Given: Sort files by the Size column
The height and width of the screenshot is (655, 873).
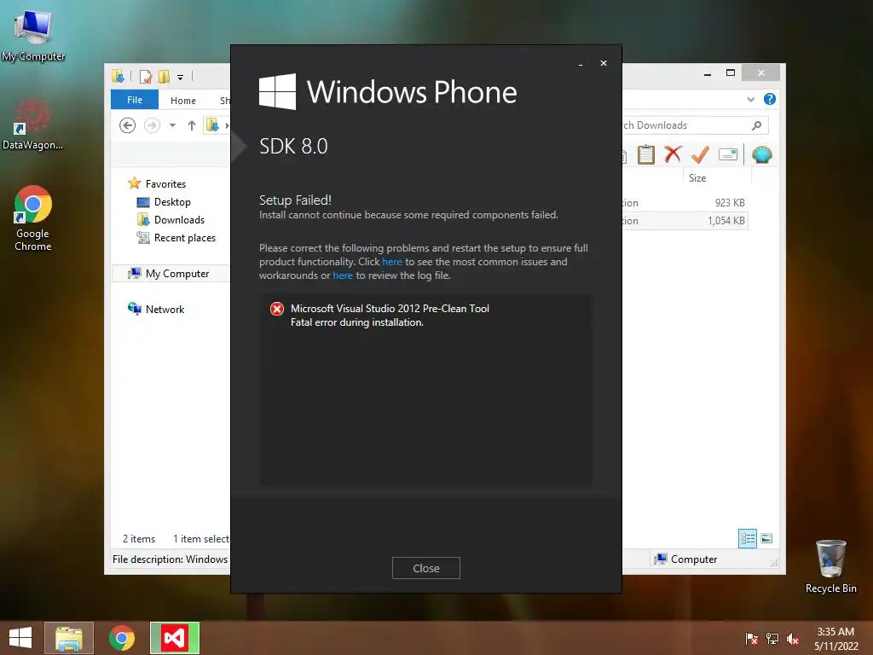Looking at the screenshot, I should click(697, 178).
